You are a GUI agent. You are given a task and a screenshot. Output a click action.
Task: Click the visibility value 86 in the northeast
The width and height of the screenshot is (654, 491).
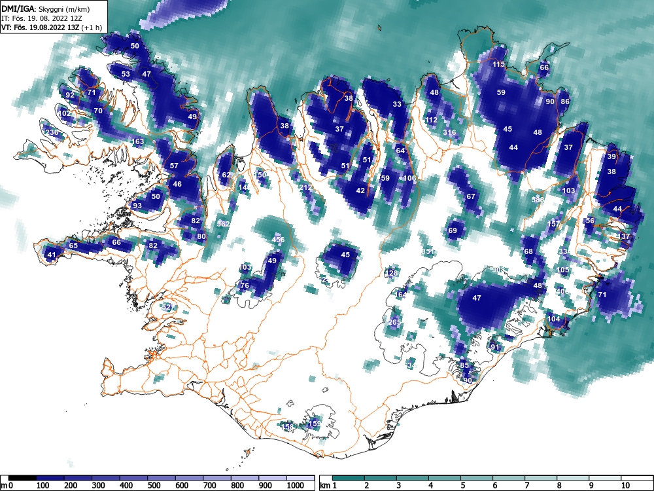(565, 101)
